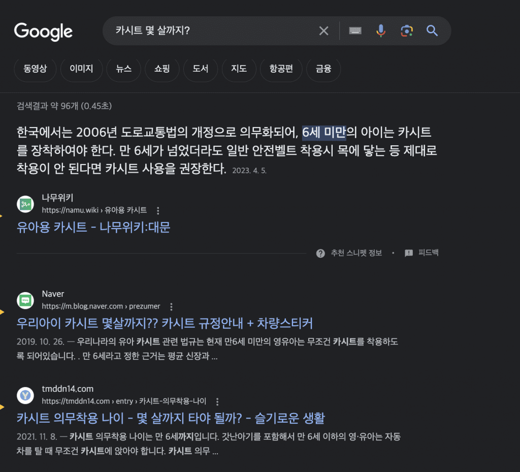
Task: Open the on-screen keyboard input tool
Action: 355,30
